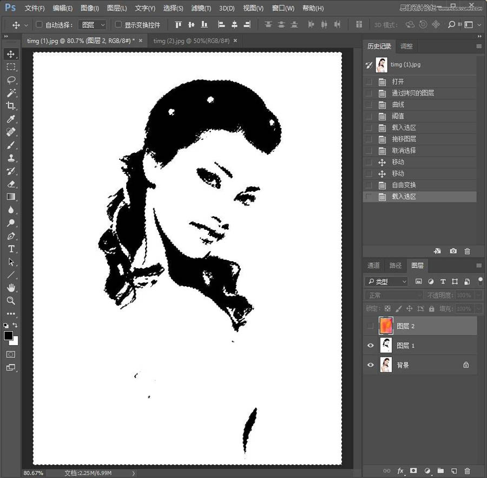Select the Eyedropper tool
Viewport: 487px width, 478px height.
[x=11, y=119]
